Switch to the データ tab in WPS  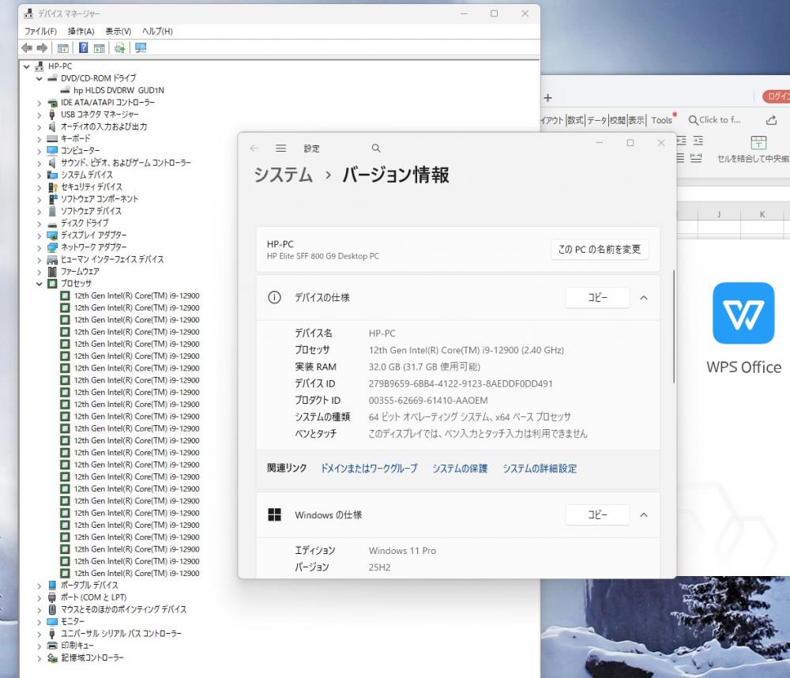pyautogui.click(x=596, y=120)
